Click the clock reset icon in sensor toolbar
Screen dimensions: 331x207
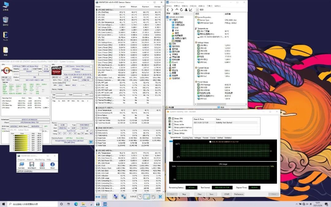pyautogui.click(x=140, y=197)
